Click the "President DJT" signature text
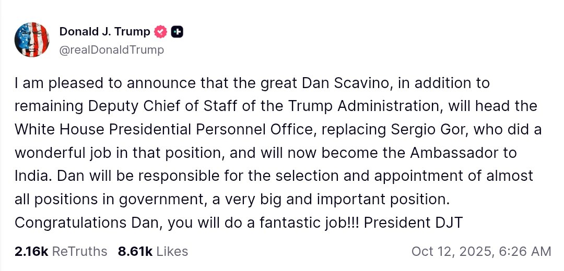 point(413,223)
